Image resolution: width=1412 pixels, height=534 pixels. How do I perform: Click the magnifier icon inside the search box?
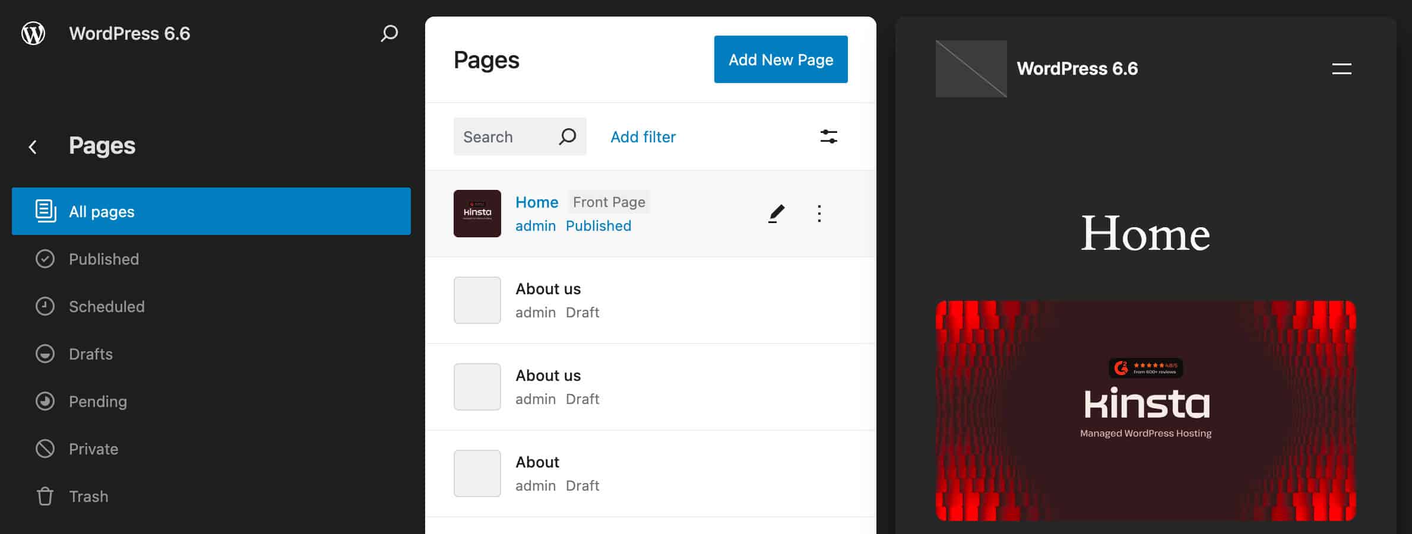coord(566,136)
